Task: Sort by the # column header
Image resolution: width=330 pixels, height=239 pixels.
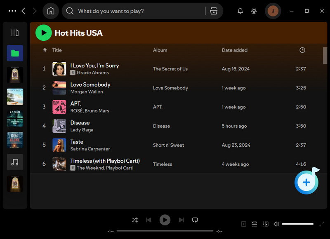Action: pyautogui.click(x=45, y=50)
